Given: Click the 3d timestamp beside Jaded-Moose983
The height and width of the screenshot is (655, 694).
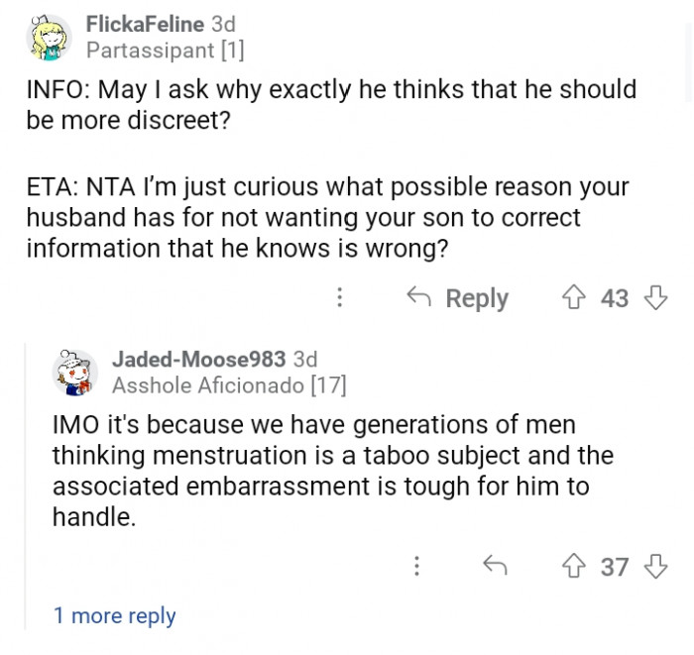Looking at the screenshot, I should [x=304, y=359].
